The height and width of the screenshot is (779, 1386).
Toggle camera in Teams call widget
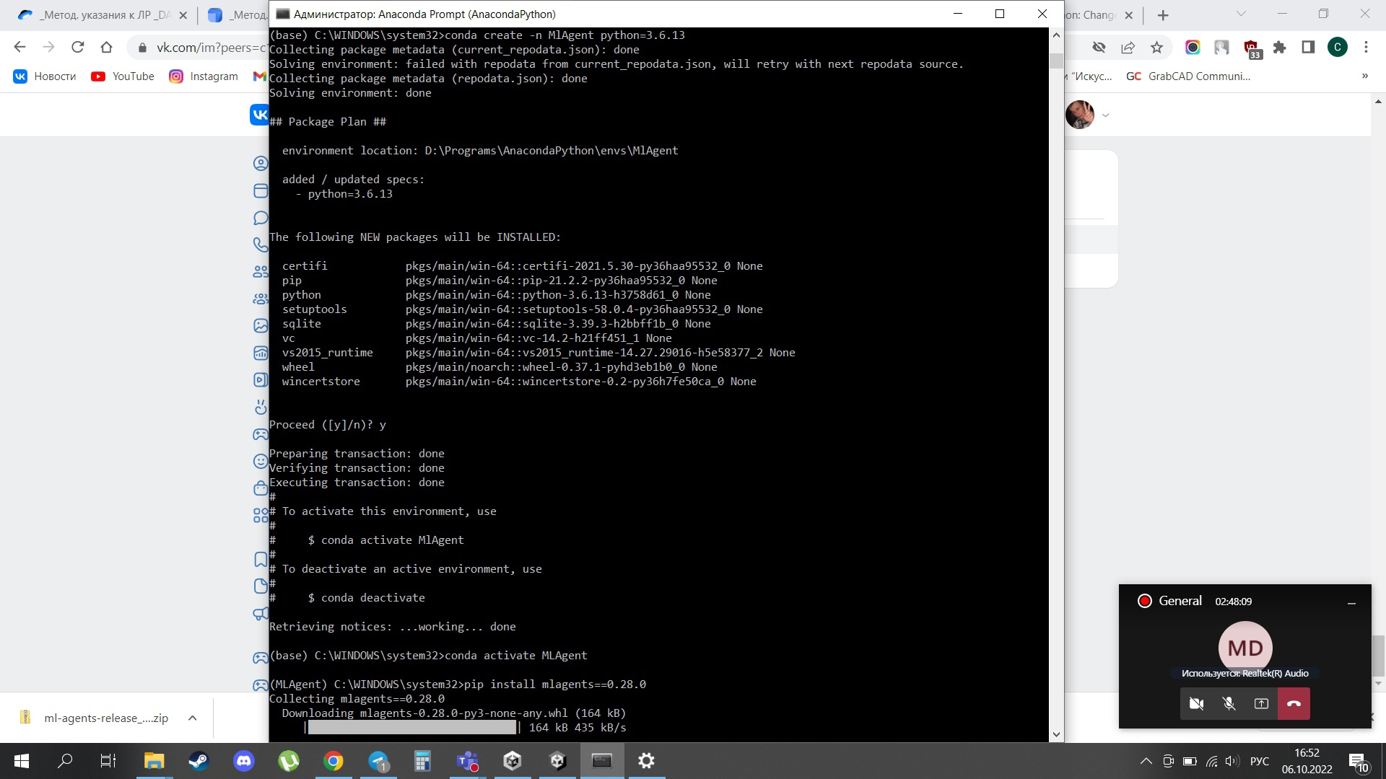(x=1196, y=703)
